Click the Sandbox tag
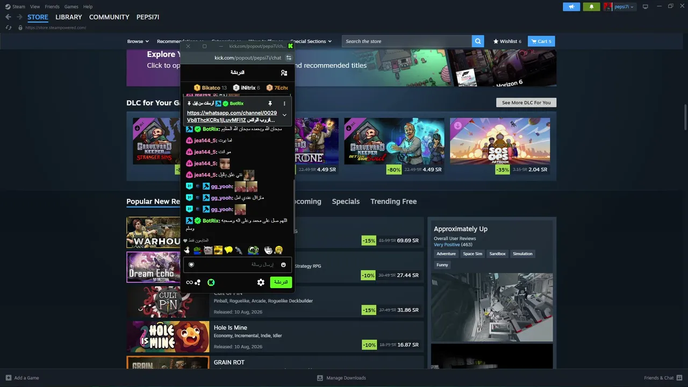 click(x=497, y=254)
